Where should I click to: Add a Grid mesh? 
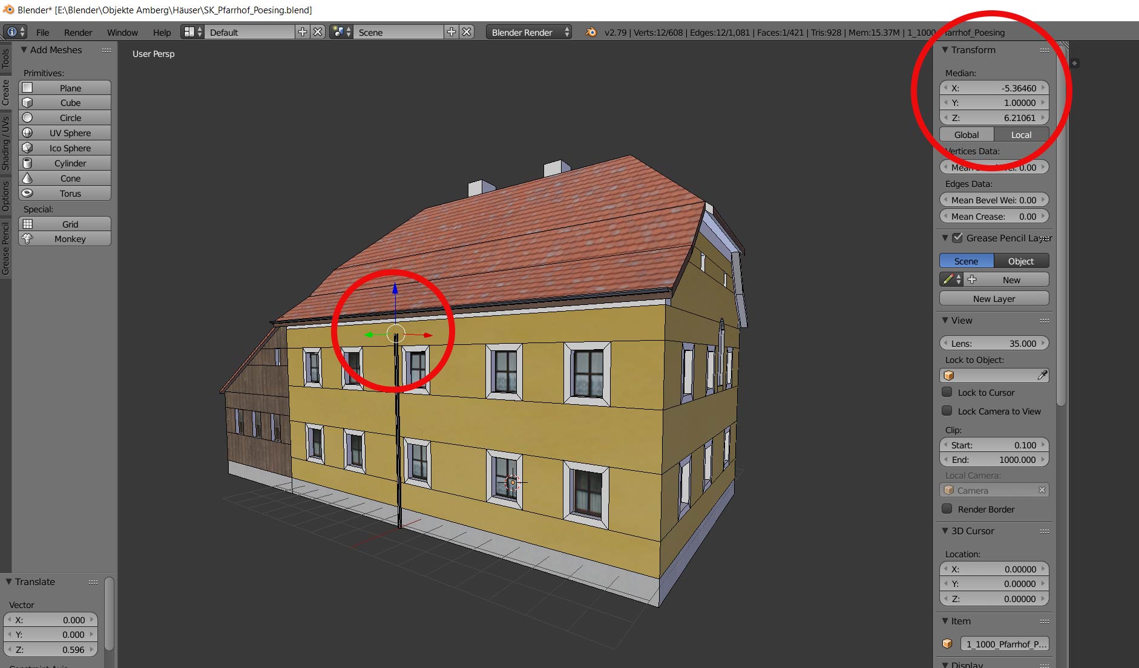coord(65,224)
